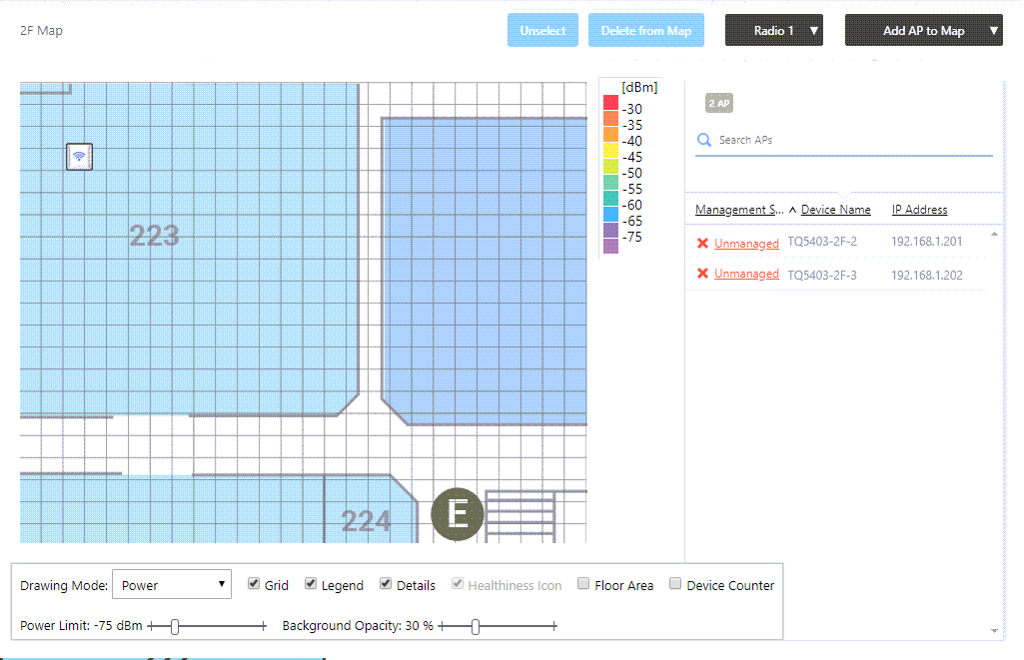Click red X status icon for TQ5403-2F-2
1024x660 pixels.
(702, 244)
